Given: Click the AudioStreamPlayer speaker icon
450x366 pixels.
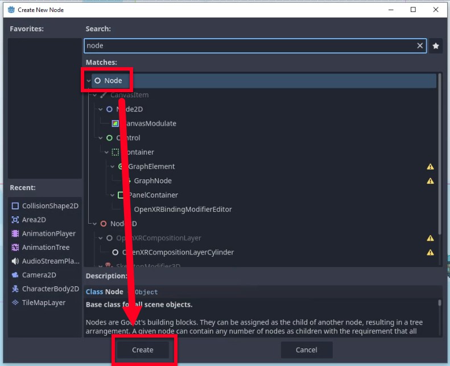Looking at the screenshot, I should pyautogui.click(x=15, y=261).
